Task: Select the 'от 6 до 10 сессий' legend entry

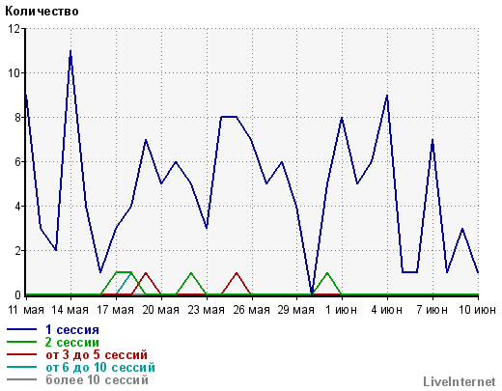Action: click(100, 368)
